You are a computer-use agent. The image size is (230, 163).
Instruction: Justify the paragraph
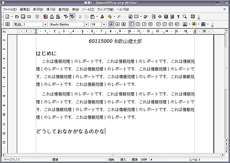150,24
